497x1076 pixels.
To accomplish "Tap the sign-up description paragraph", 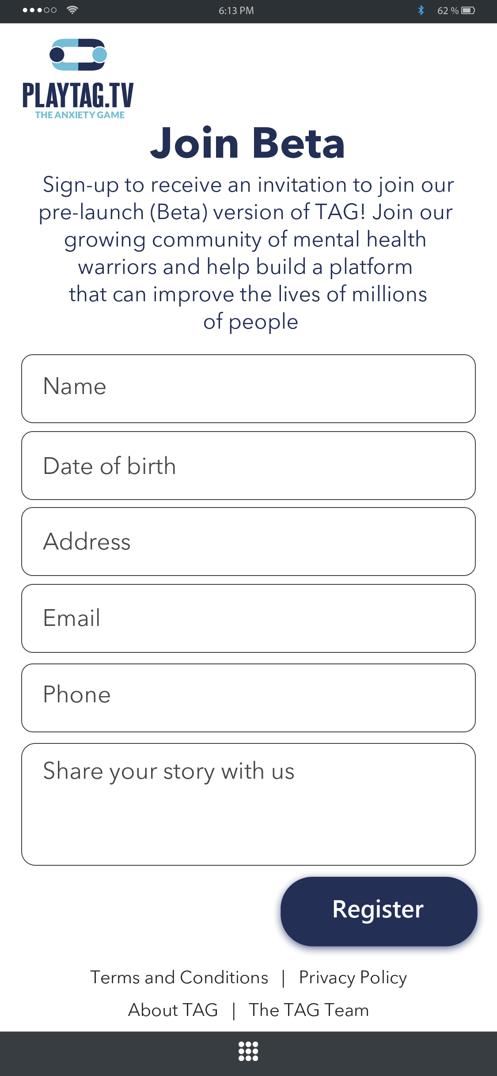I will pyautogui.click(x=247, y=253).
